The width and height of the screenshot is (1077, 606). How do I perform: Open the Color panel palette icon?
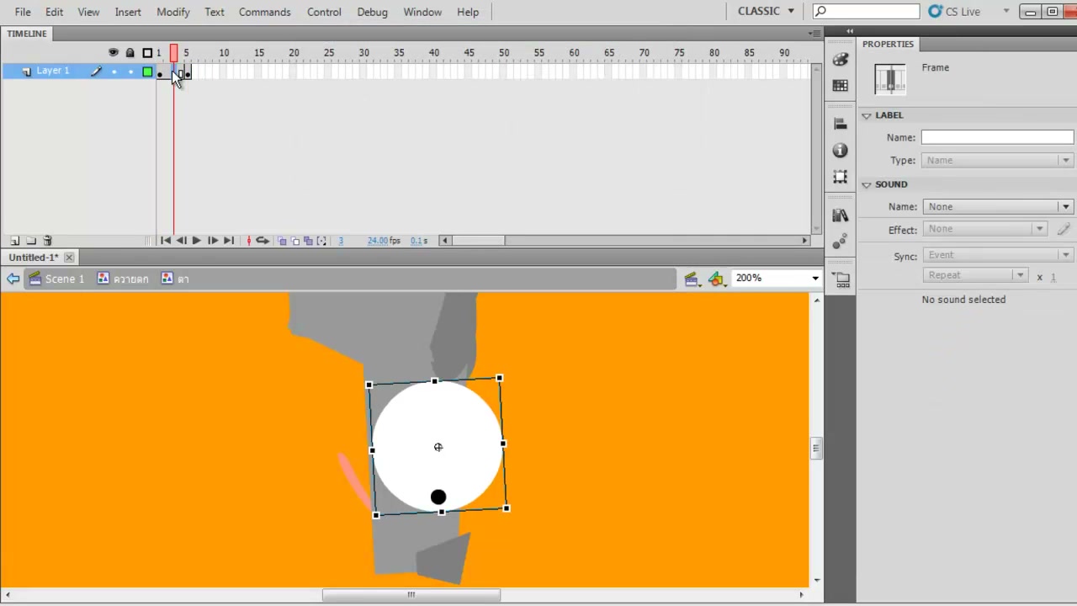coord(840,60)
